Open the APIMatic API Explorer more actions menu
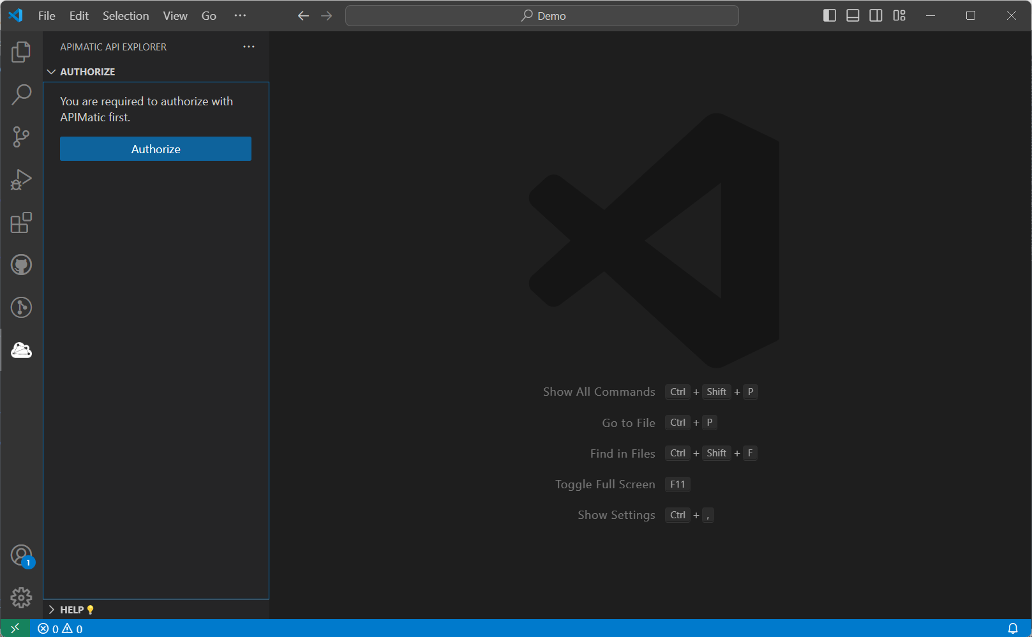Screen dimensions: 1032x637 [x=249, y=47]
